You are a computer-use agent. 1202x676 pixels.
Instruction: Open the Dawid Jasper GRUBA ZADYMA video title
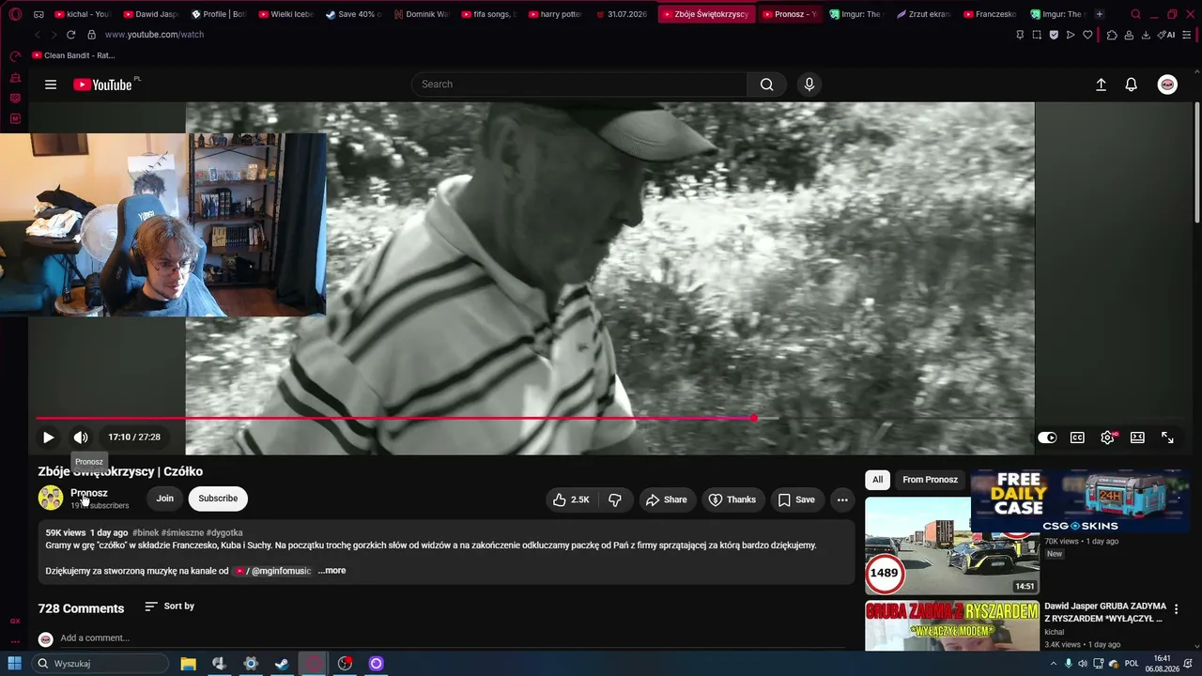point(1105,612)
